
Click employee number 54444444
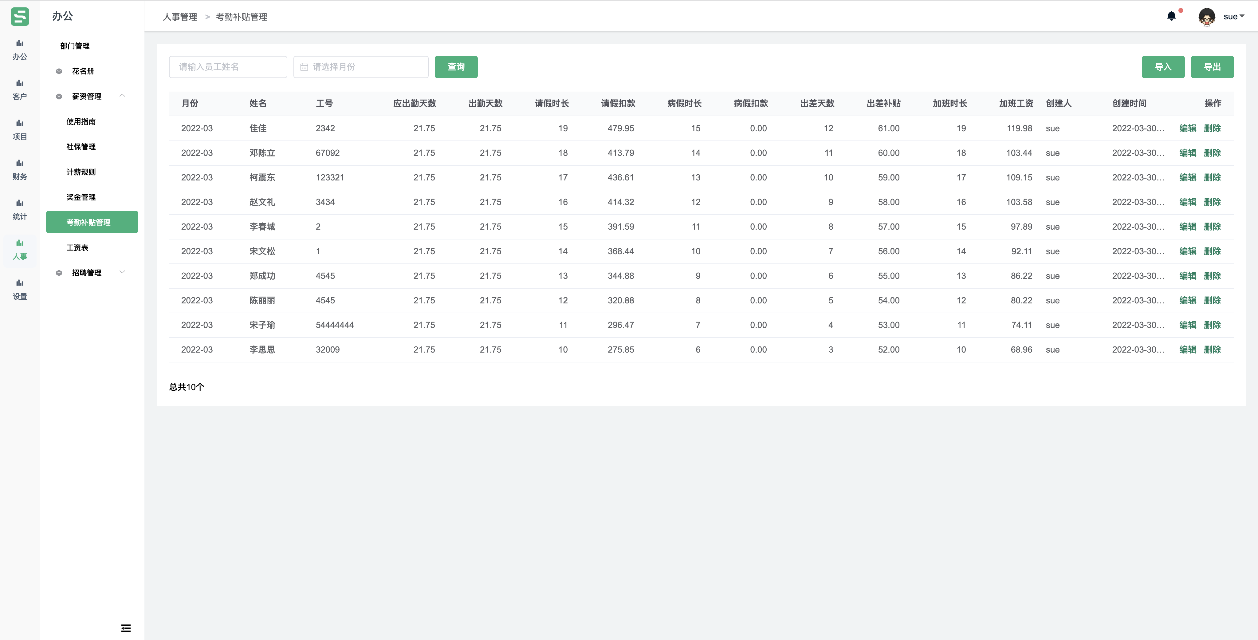[x=335, y=325]
